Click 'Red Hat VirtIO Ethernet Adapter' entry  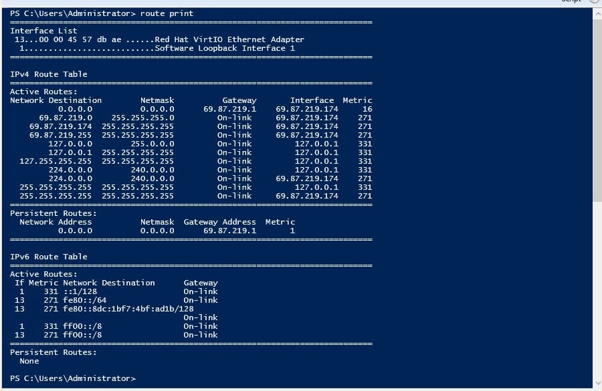pos(229,39)
